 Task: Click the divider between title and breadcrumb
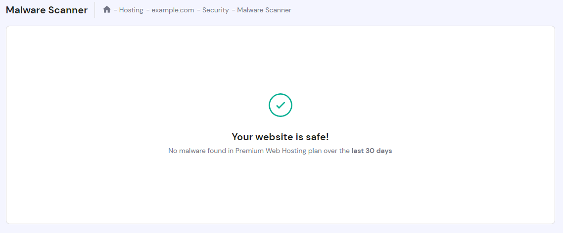click(x=94, y=10)
